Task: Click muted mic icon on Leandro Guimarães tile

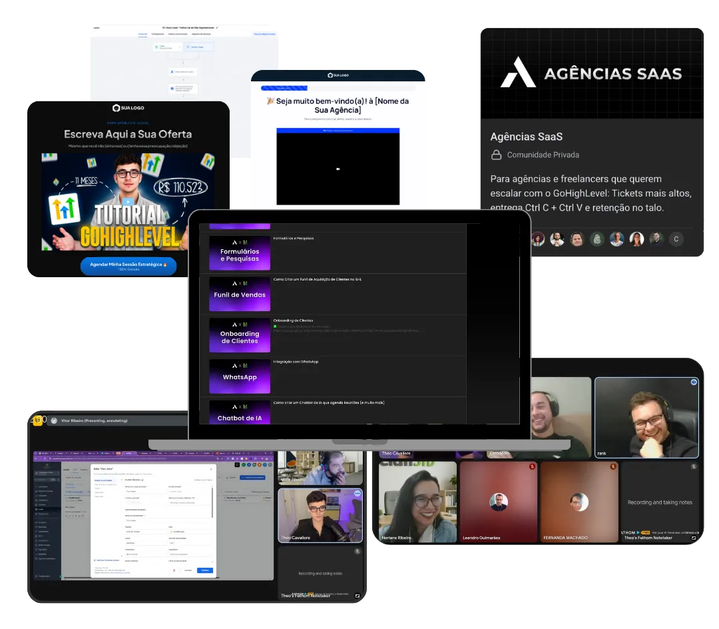Action: click(x=533, y=466)
